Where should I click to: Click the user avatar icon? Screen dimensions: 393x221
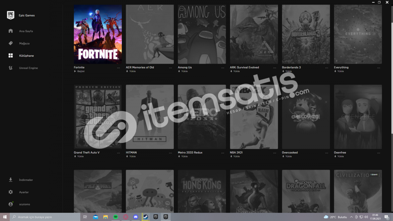(x=11, y=204)
